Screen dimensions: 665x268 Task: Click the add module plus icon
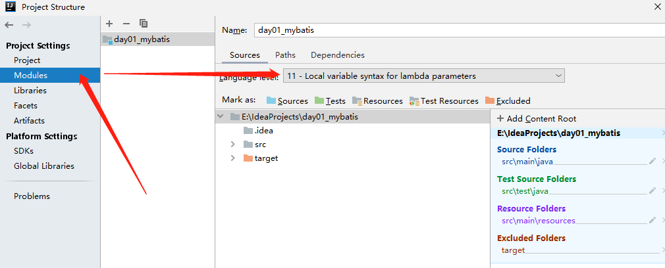coord(109,24)
